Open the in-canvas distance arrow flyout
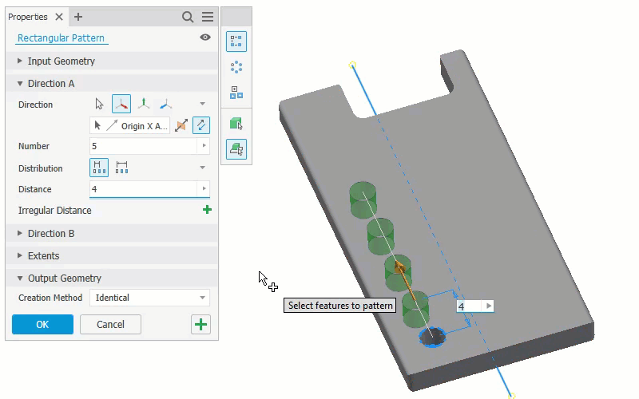639x399 pixels. [489, 306]
